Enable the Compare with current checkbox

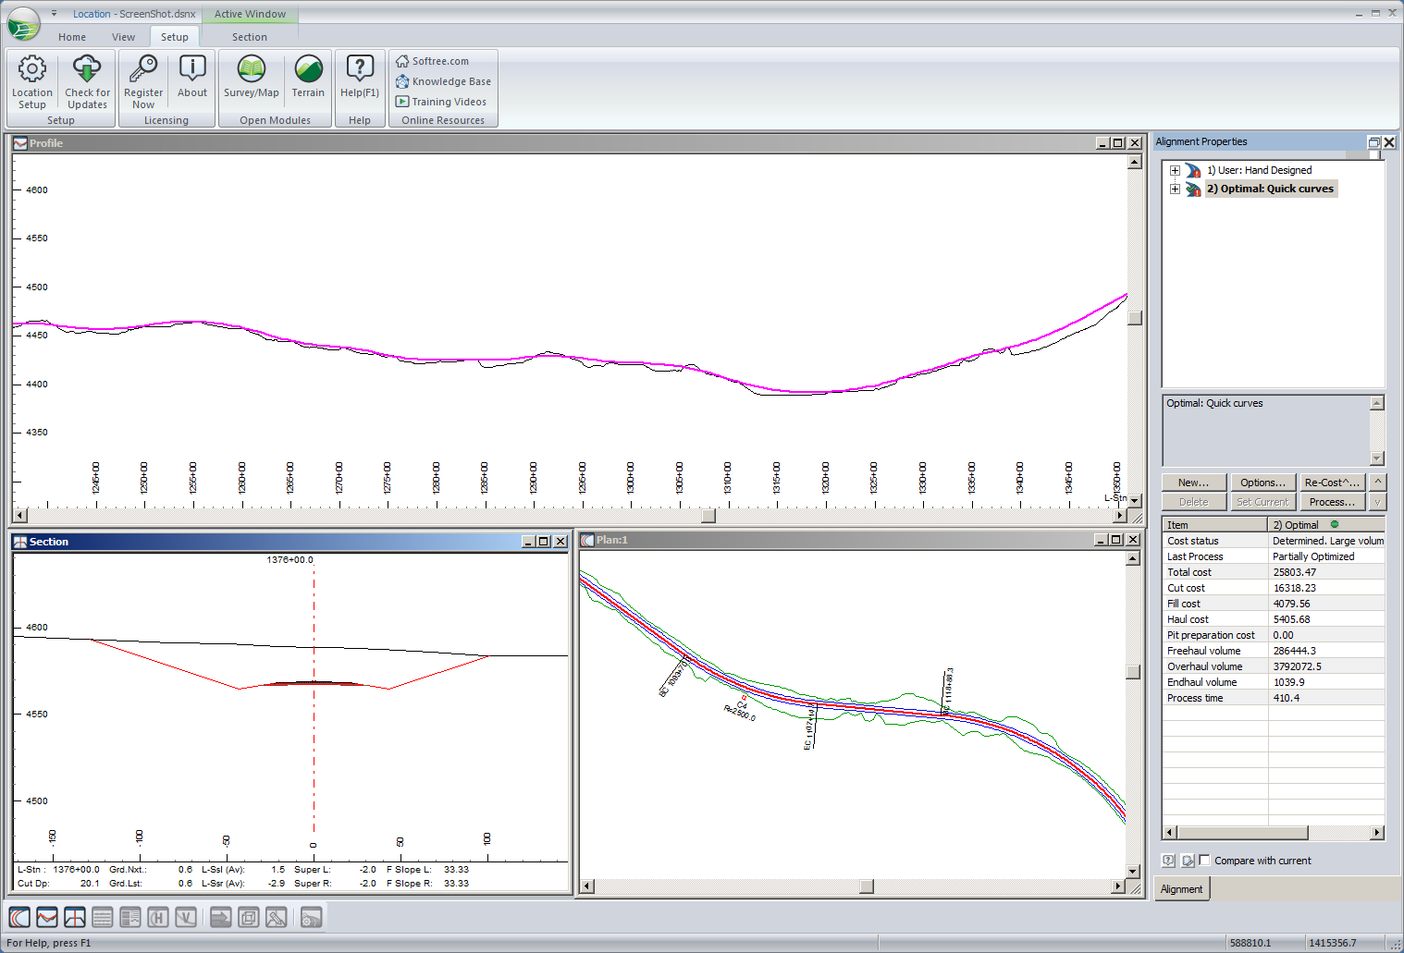coord(1204,861)
